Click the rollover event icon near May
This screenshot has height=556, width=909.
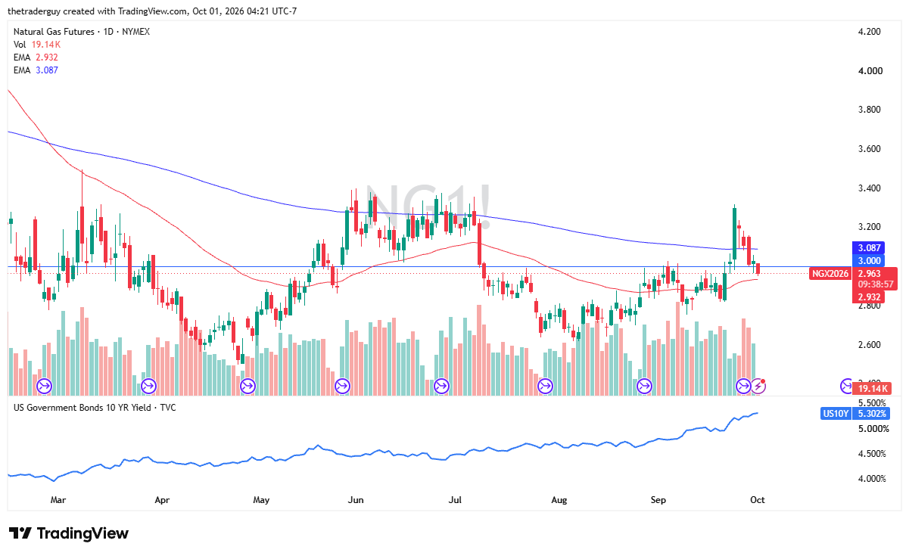pyautogui.click(x=247, y=387)
